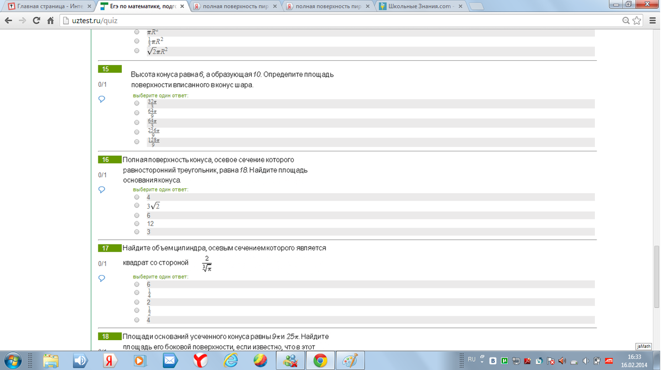
Task: Click the browser forward arrow
Action: pyautogui.click(x=22, y=20)
